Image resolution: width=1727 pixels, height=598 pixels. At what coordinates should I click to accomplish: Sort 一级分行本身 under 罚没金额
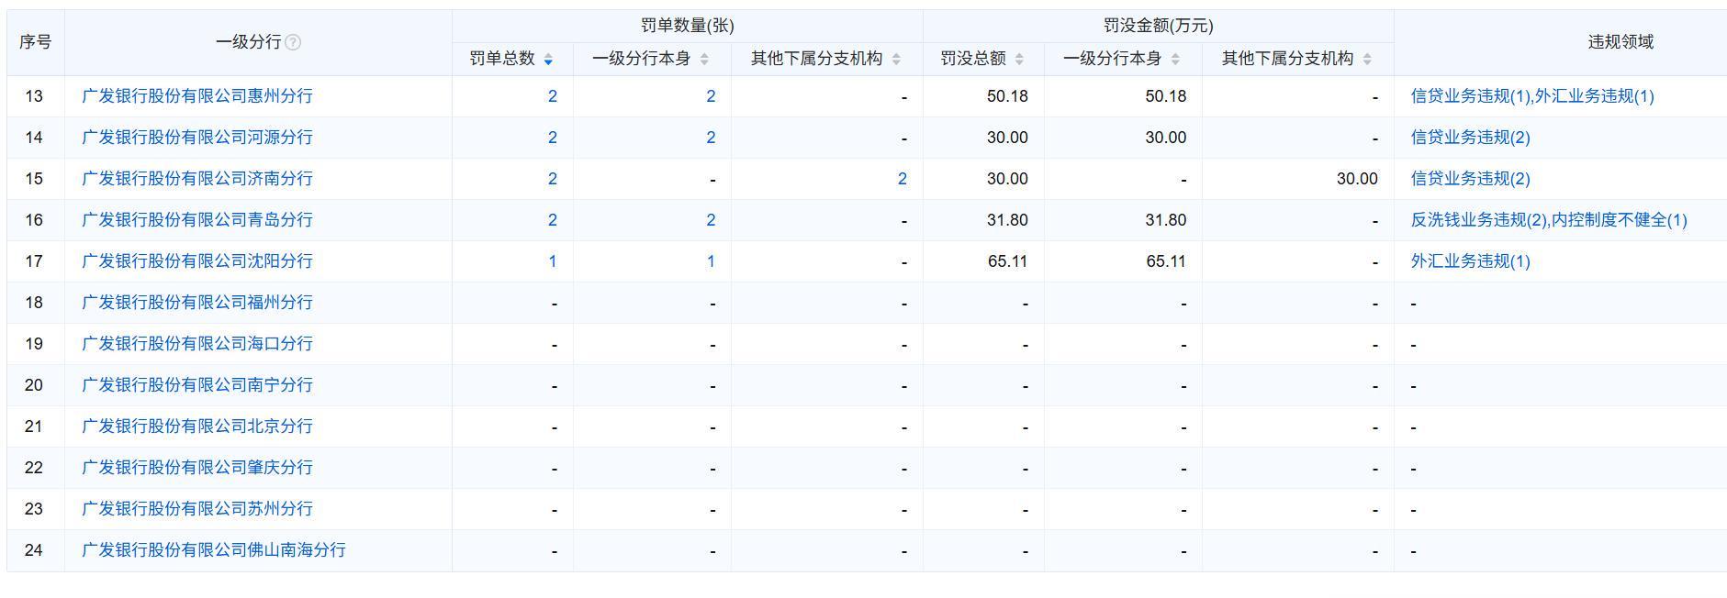pyautogui.click(x=1175, y=60)
